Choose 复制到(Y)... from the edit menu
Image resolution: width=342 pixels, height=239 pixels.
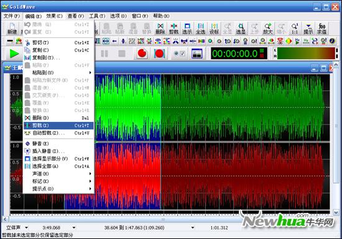58,58
